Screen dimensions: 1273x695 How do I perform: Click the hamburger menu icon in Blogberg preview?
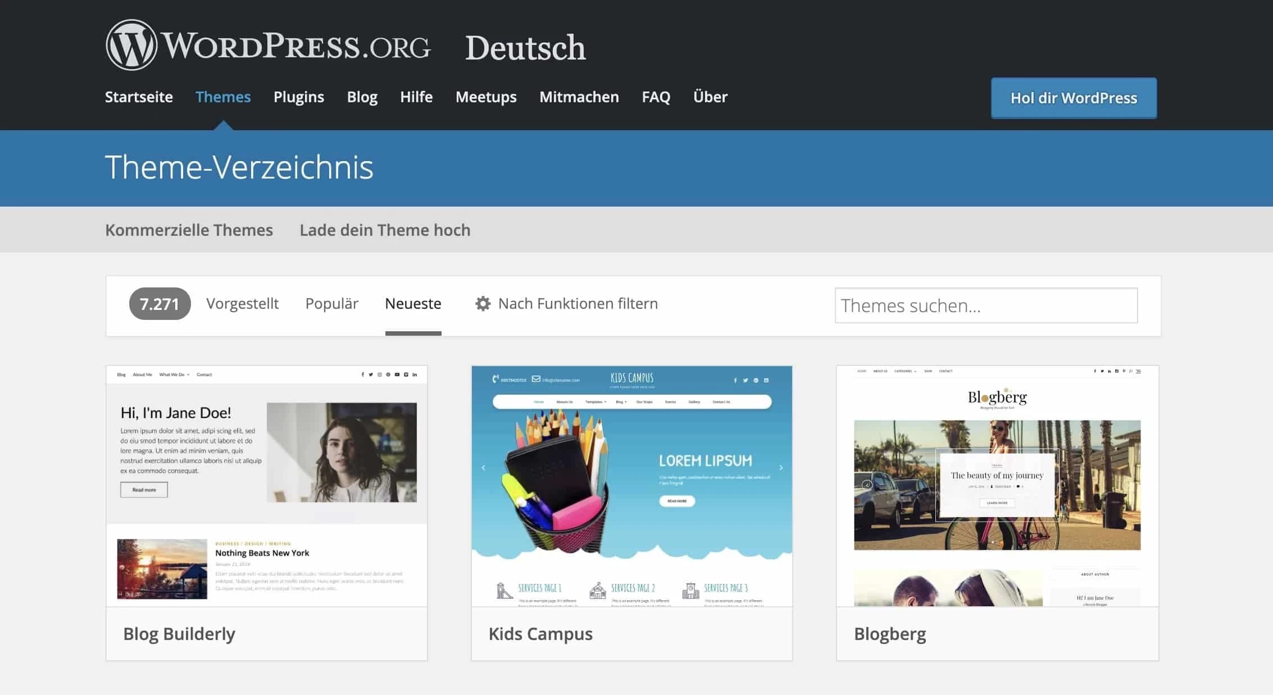(x=1139, y=372)
